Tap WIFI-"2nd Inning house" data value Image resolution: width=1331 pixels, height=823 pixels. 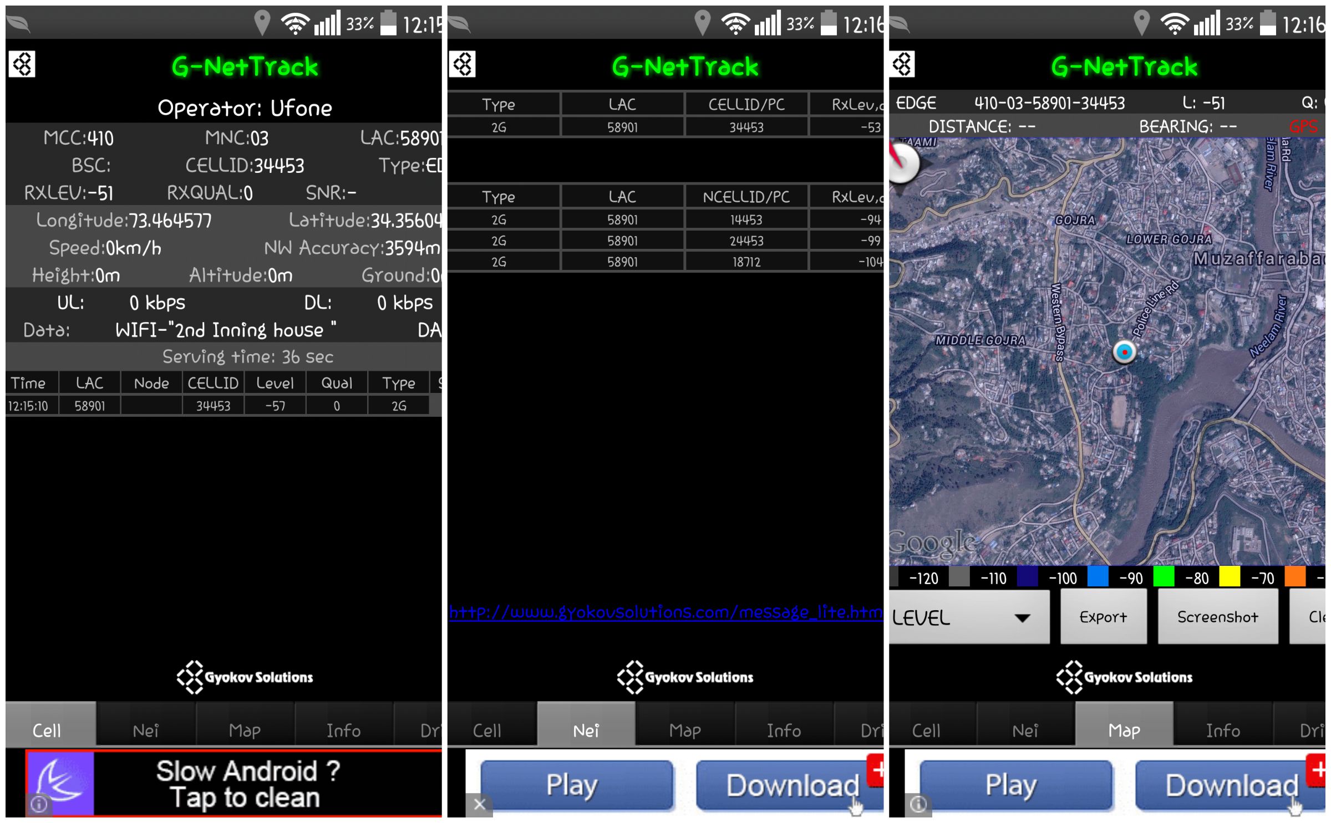tap(226, 330)
